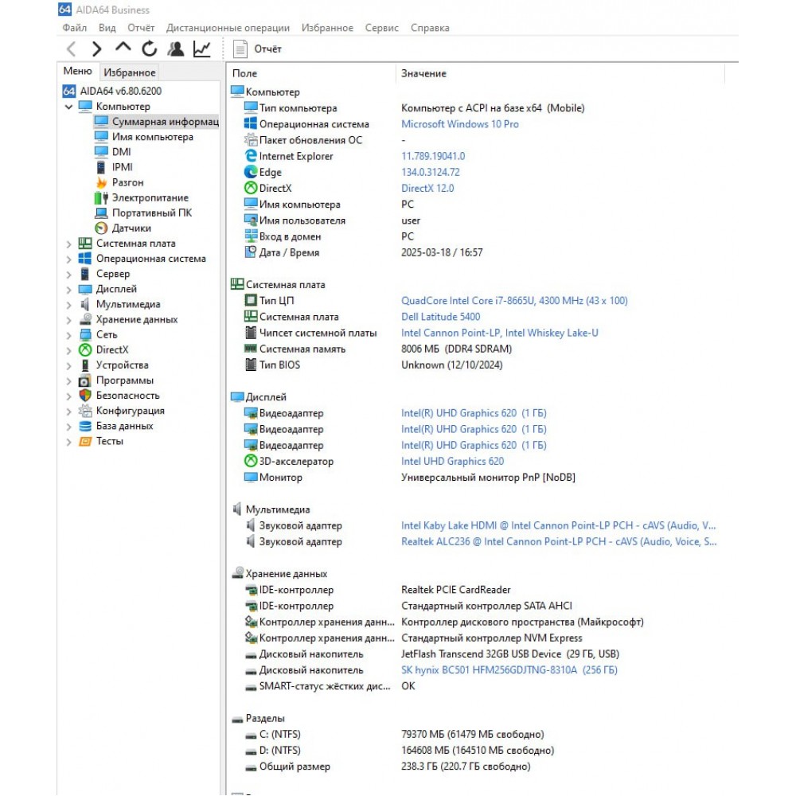Screen dimensions: 796x796
Task: Click the Отчёт report button
Action: 257,49
